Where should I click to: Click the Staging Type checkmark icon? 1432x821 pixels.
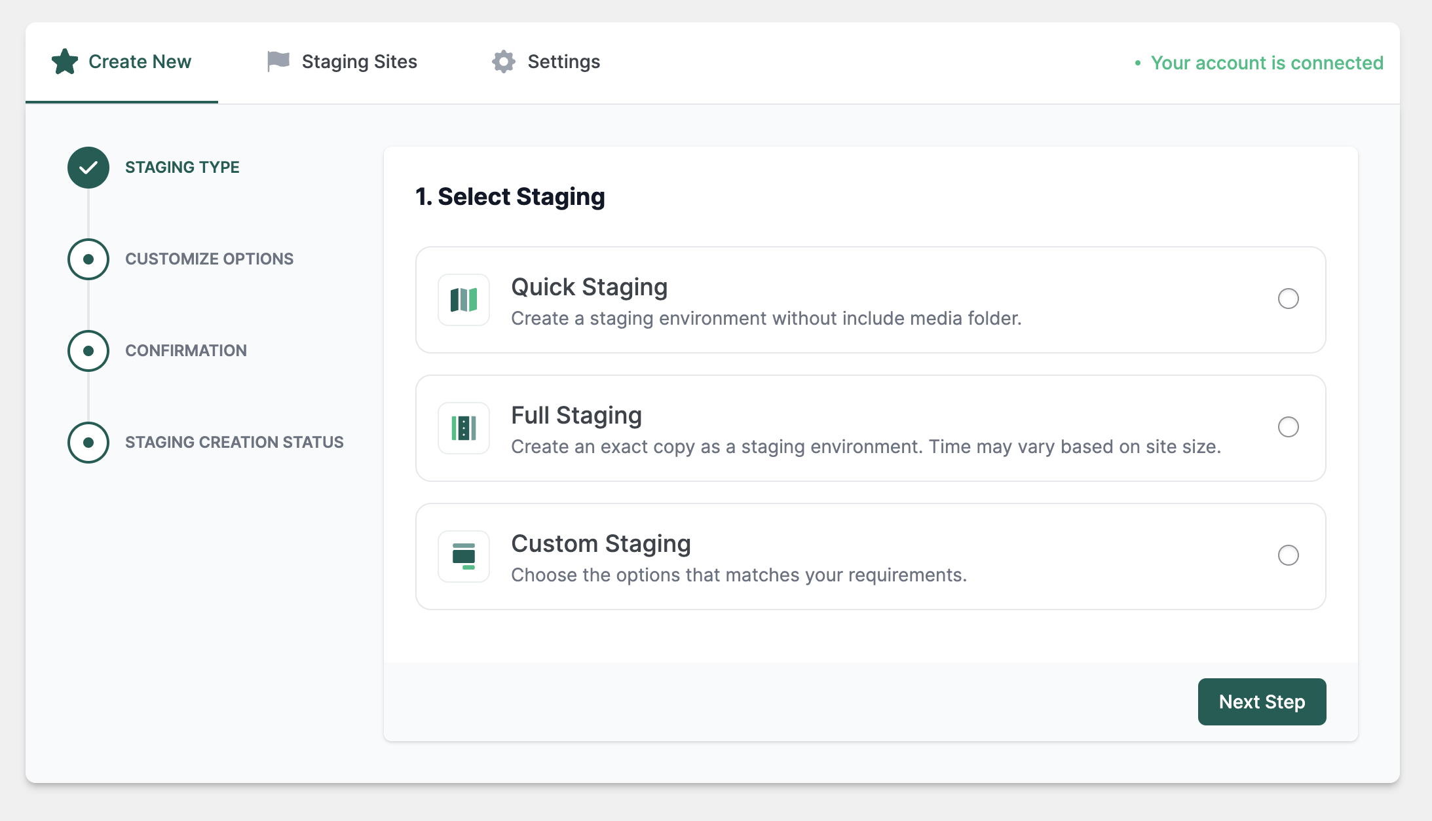click(x=88, y=167)
